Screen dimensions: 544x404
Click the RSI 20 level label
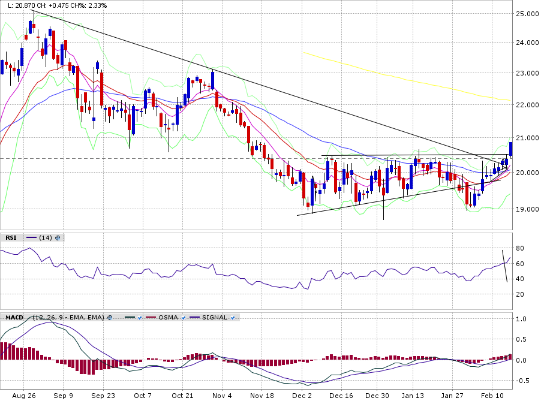(520, 294)
